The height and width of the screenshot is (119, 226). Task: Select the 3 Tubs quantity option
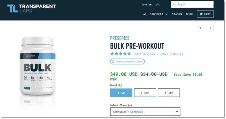(x=169, y=93)
